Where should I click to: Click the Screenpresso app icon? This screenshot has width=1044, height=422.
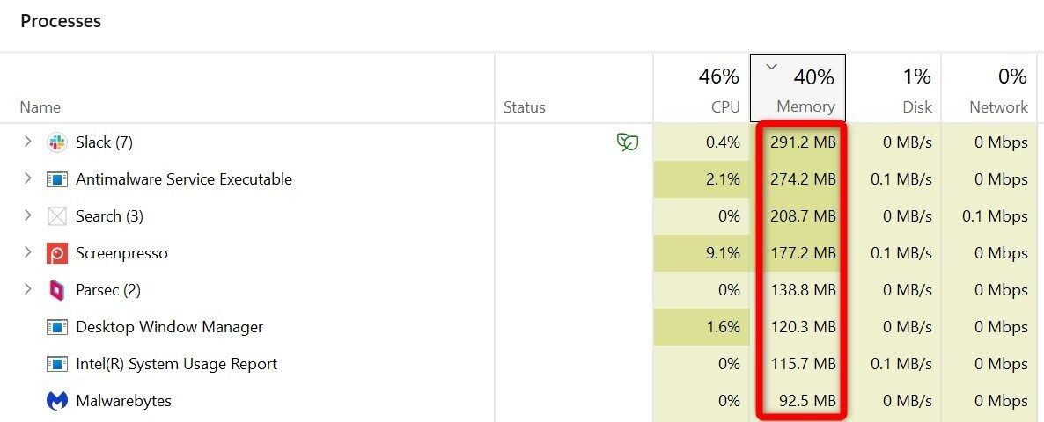point(57,253)
